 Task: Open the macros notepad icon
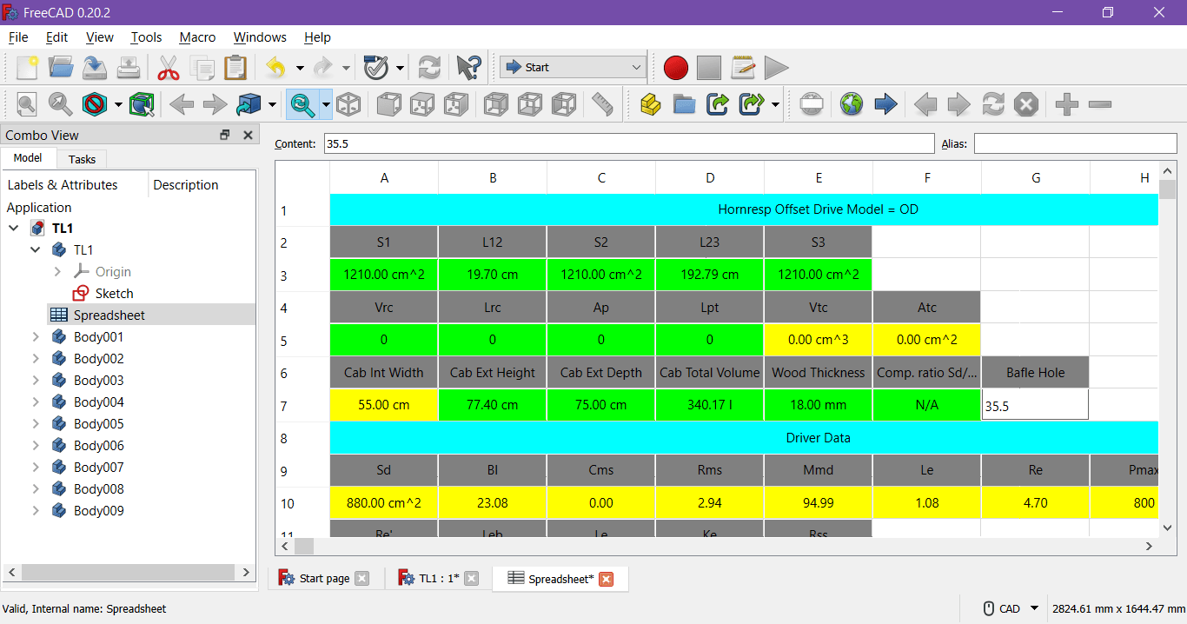tap(743, 67)
